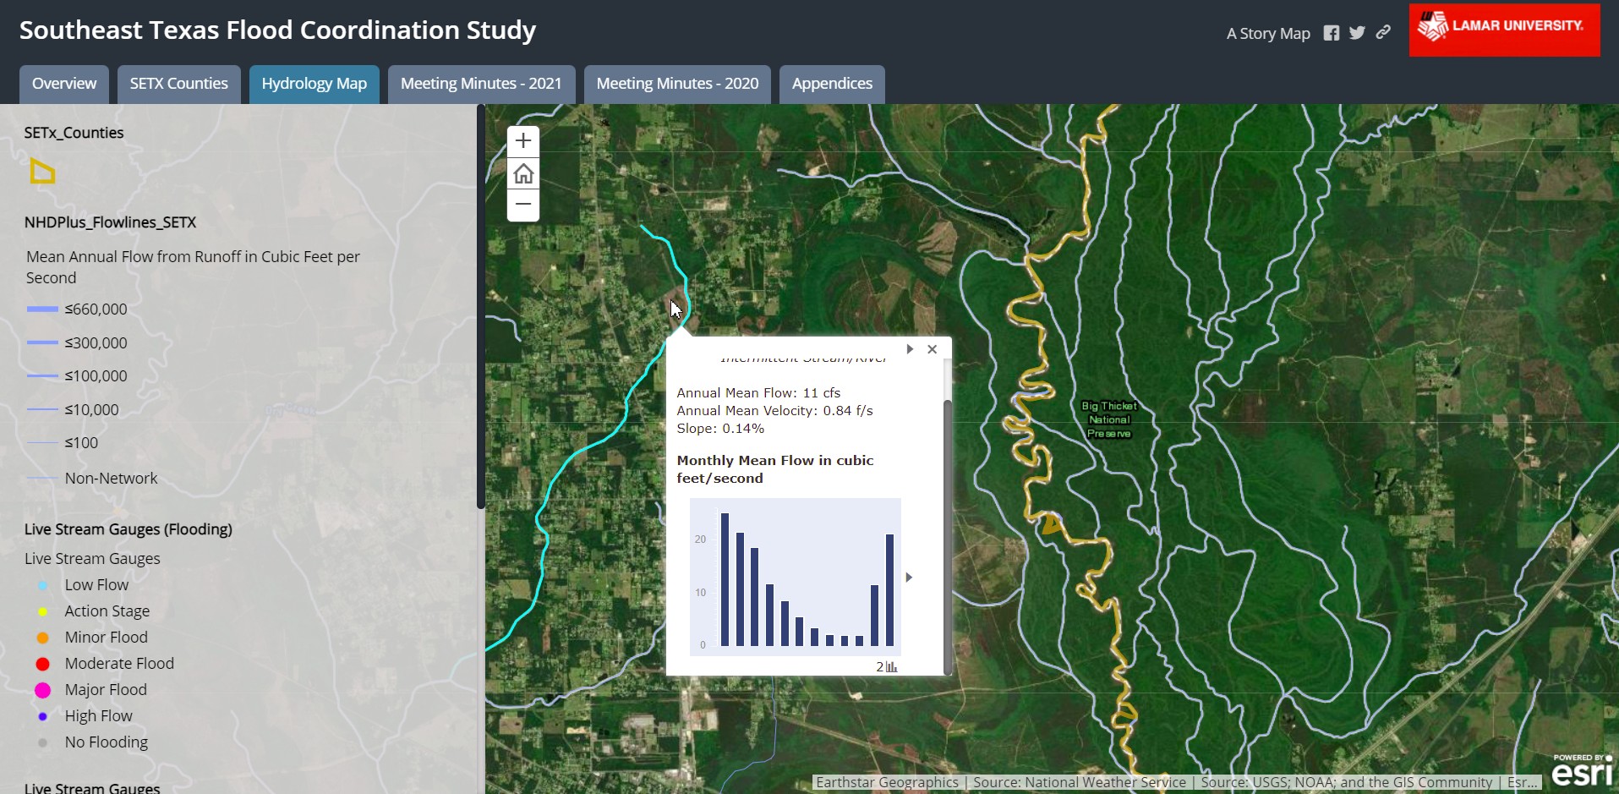1619x794 pixels.
Task: Click the Minor Flood orange symbol
Action: 42,638
